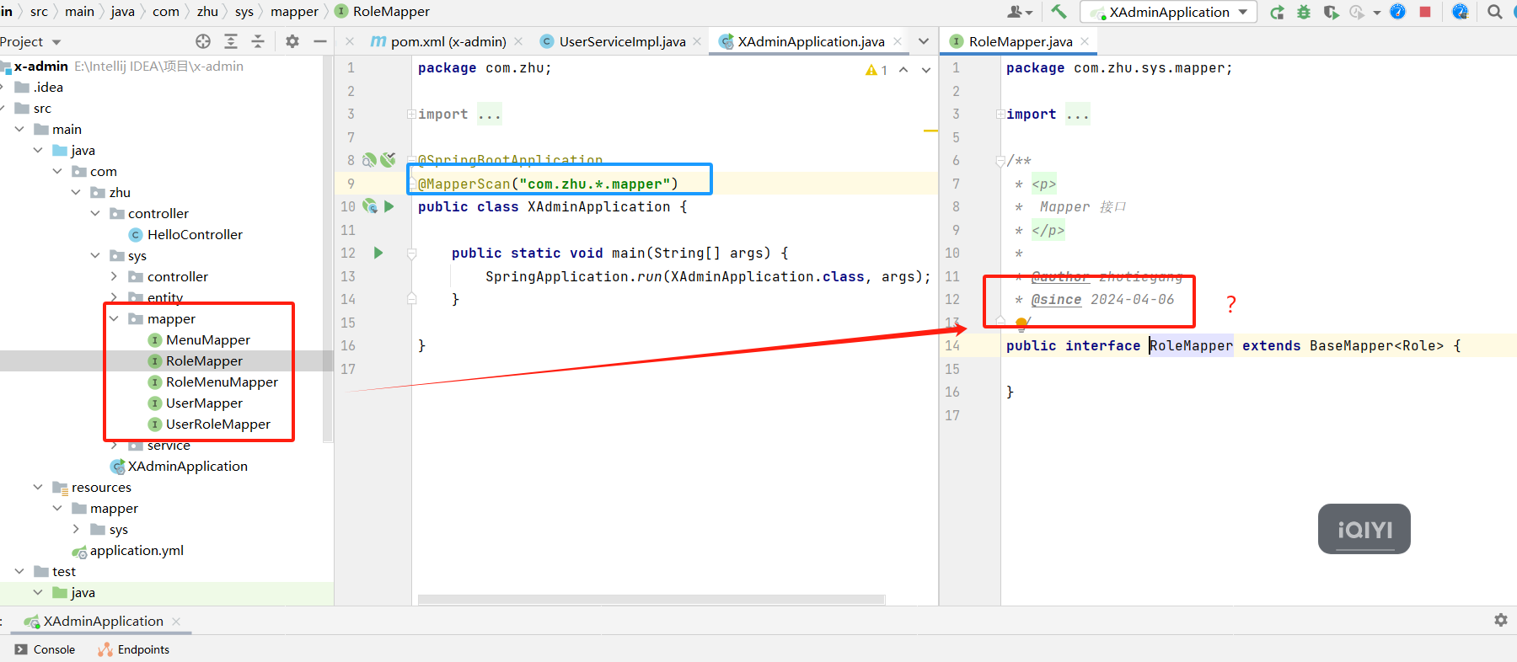Click the blue gauge icon right of the stop button

click(1460, 12)
